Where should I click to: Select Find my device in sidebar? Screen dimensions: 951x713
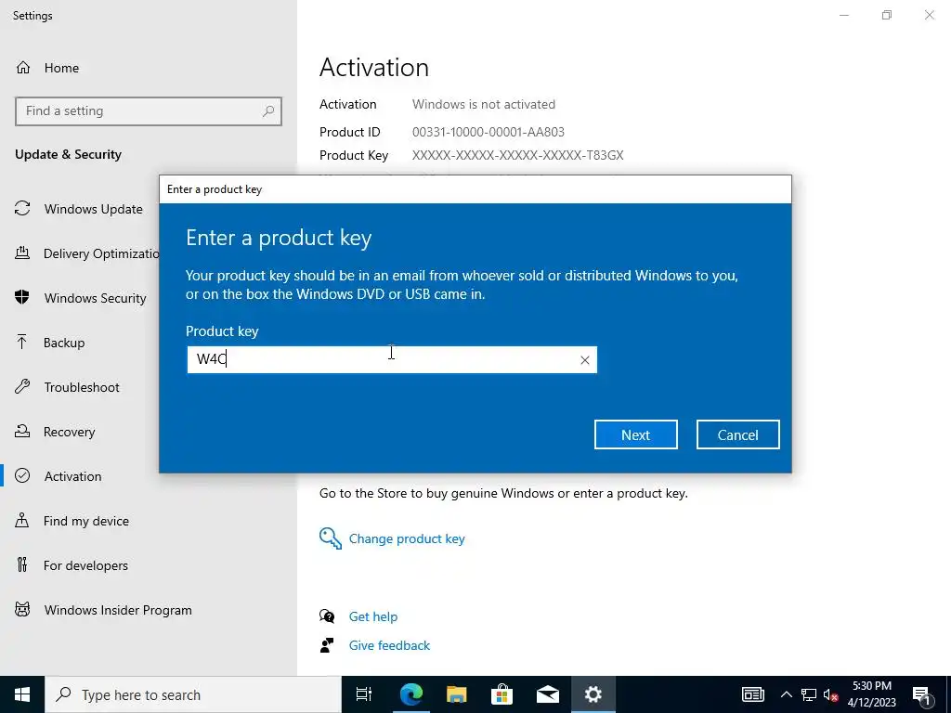[x=86, y=521]
